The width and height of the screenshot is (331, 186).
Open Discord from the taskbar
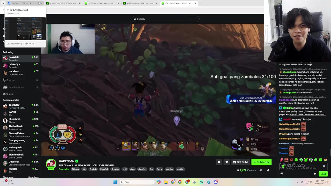click(216, 182)
